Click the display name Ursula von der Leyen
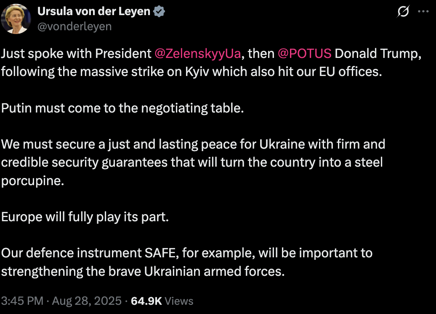Viewport: 436px width, 314px height. point(93,11)
